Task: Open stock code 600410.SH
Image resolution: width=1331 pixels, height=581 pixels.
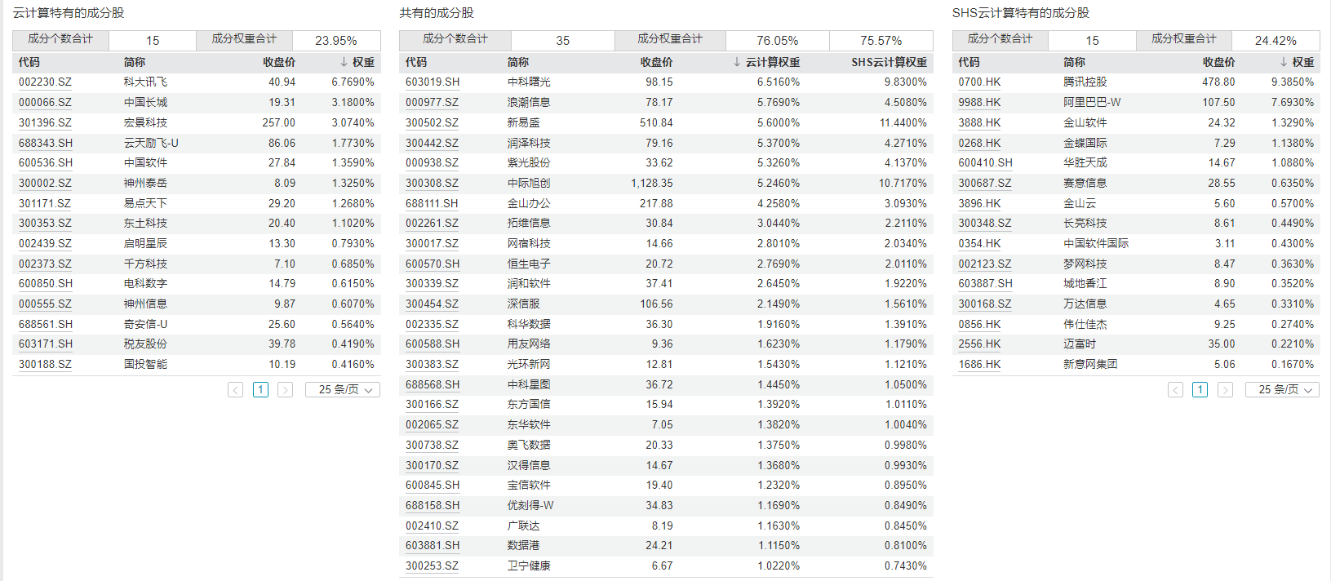Action: click(x=985, y=163)
